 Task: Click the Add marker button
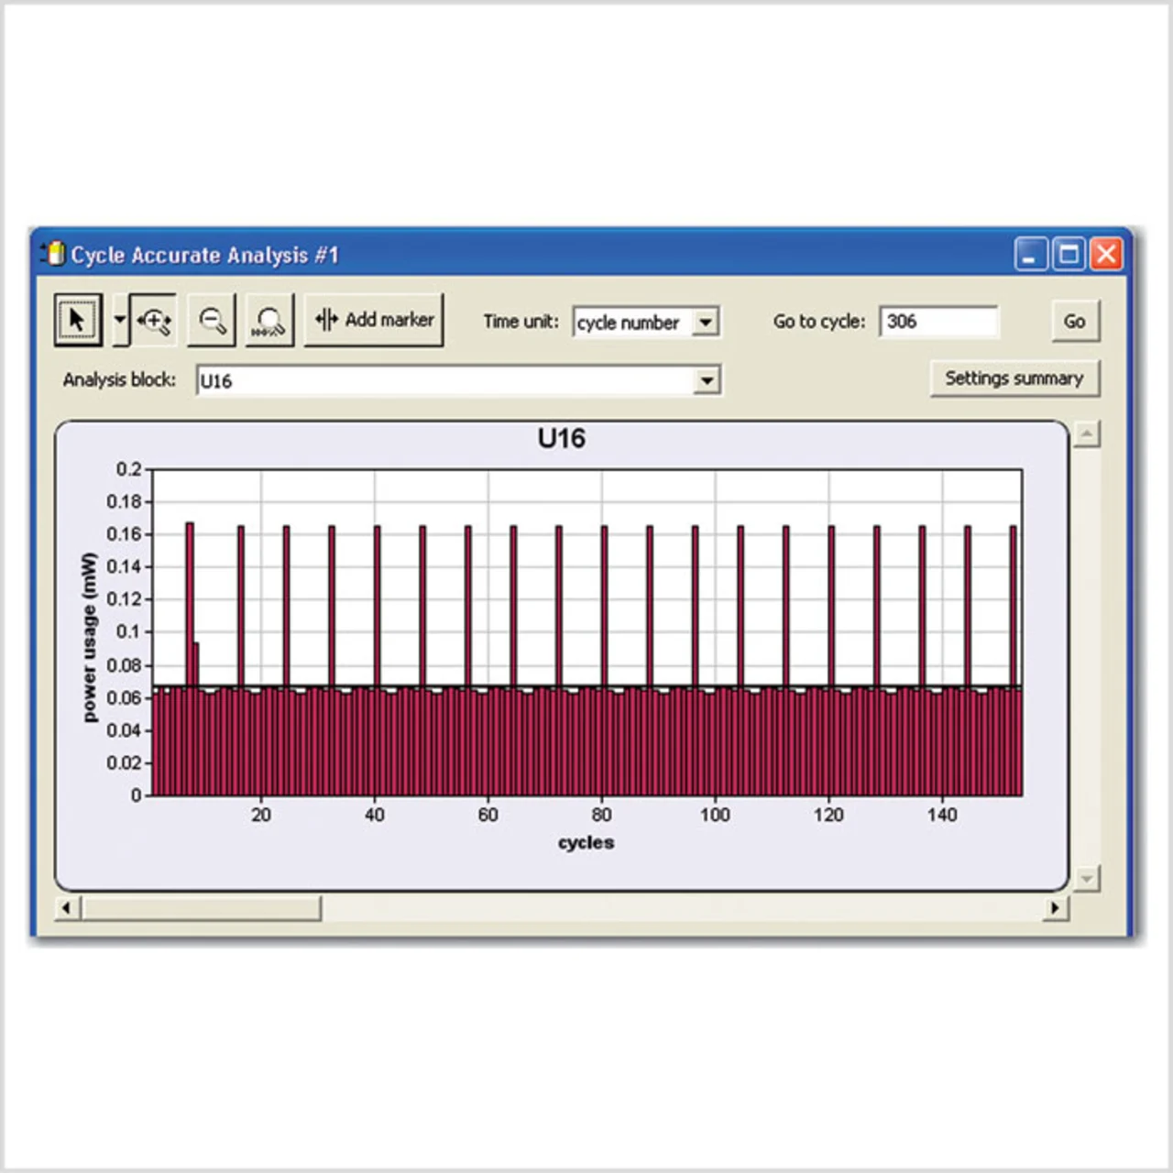tap(374, 320)
